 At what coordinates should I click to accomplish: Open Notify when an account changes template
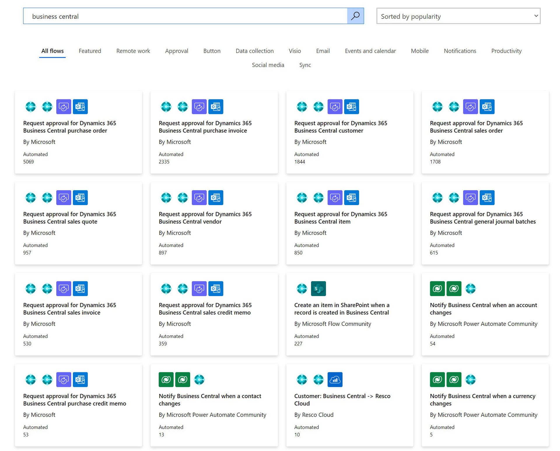[483, 309]
